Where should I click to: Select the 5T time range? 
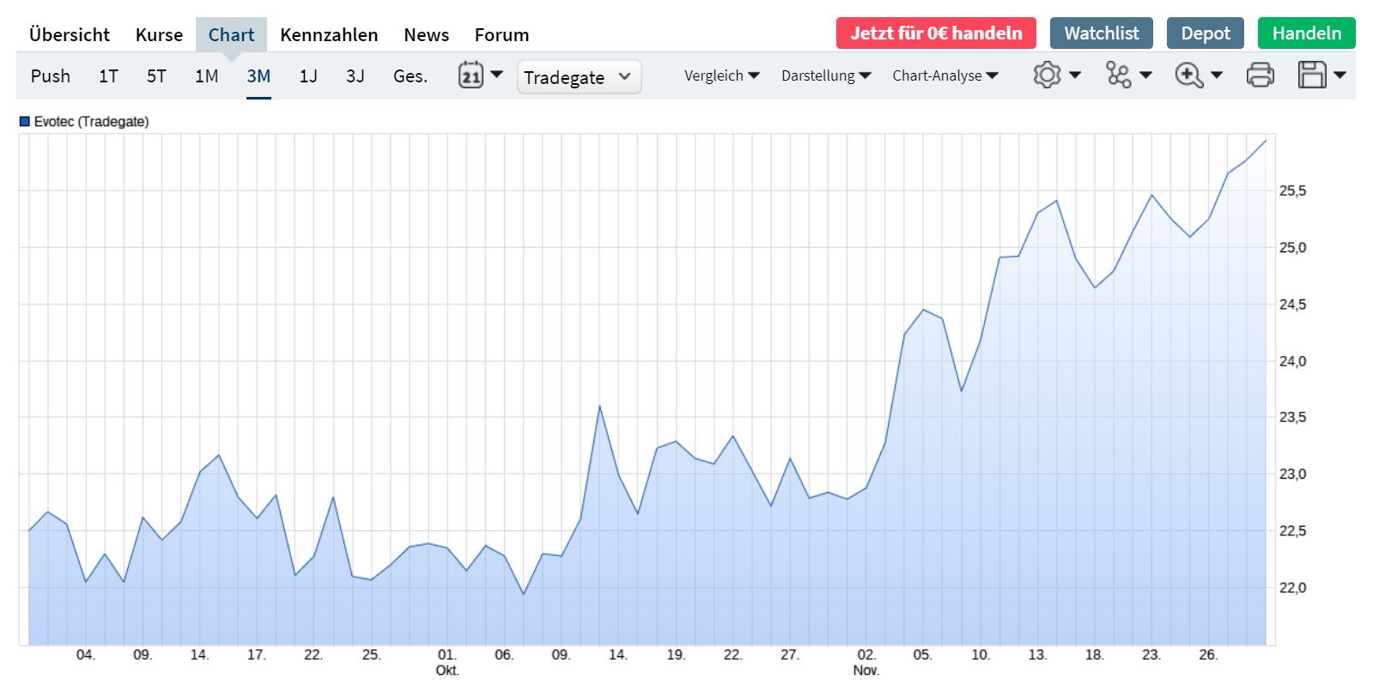pyautogui.click(x=156, y=76)
